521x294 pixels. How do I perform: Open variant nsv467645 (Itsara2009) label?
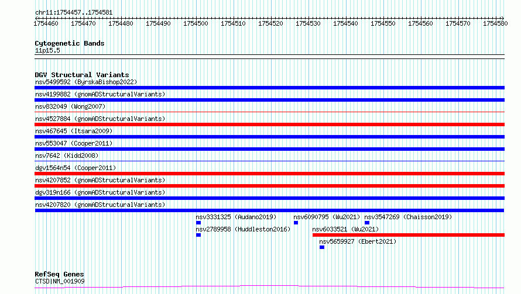point(74,131)
